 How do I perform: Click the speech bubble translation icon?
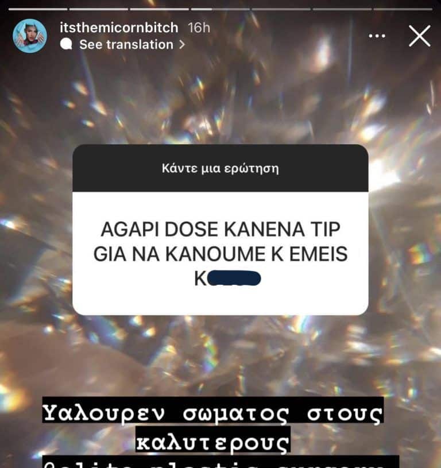[x=66, y=44]
